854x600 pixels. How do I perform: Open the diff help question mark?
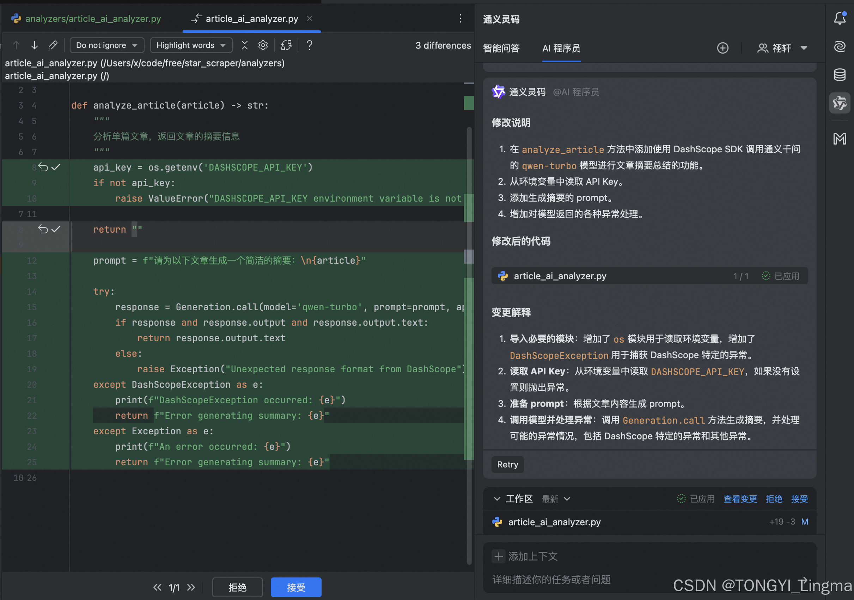point(309,45)
